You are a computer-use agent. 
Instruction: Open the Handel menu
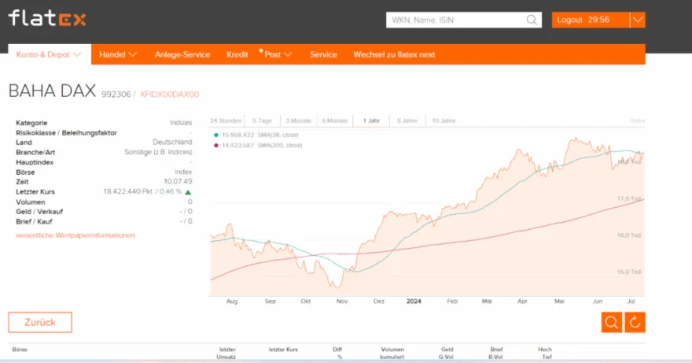tap(118, 54)
